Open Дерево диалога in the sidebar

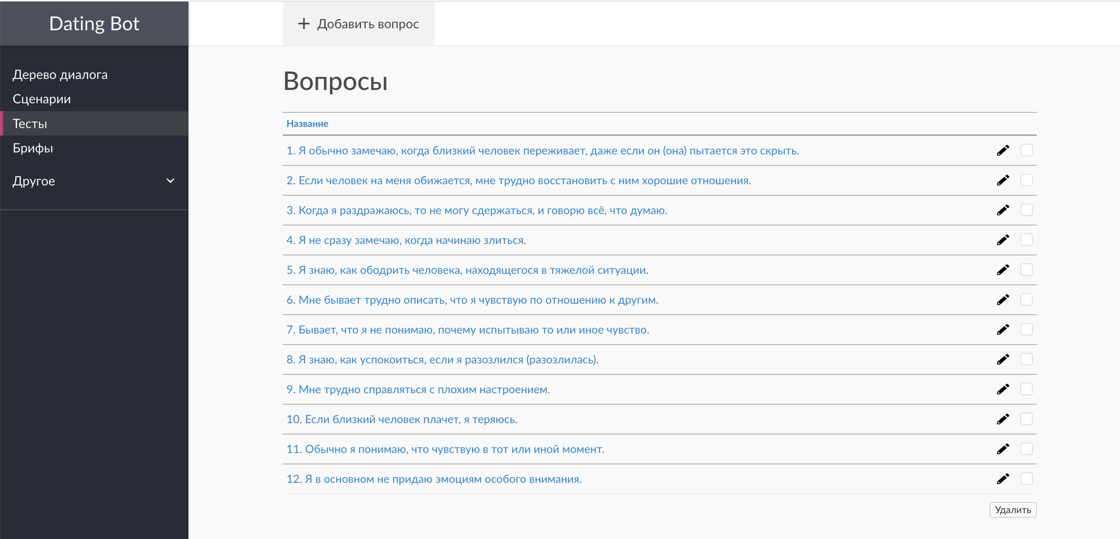pos(60,75)
